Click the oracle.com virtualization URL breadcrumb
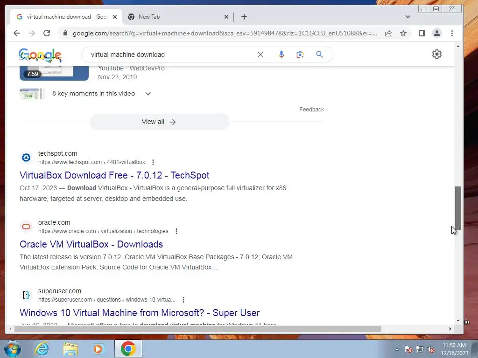 coord(103,231)
